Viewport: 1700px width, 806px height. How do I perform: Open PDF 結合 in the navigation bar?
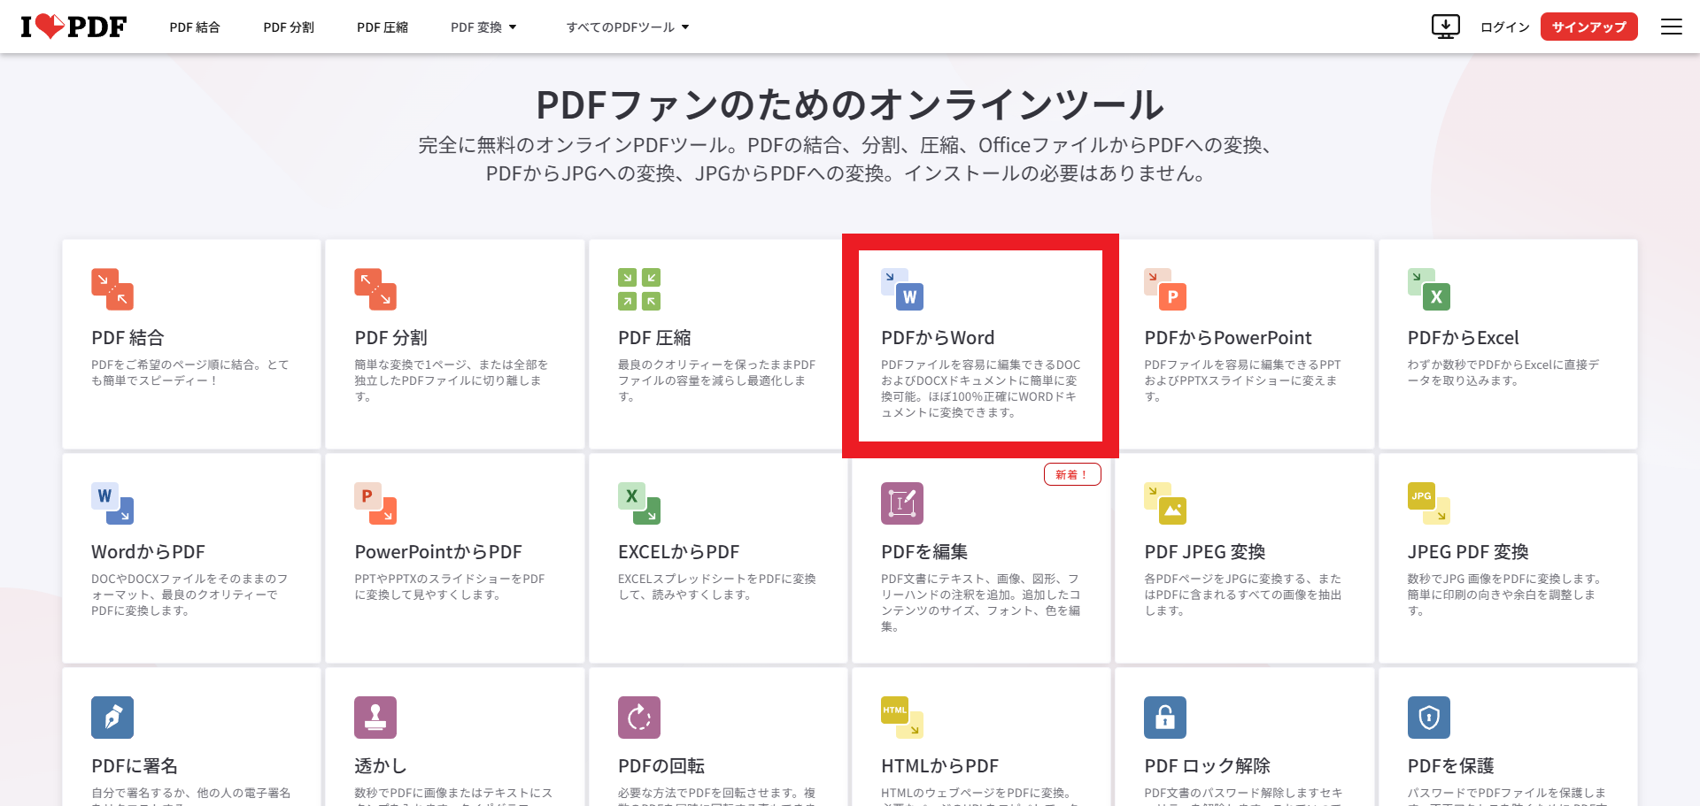coord(195,27)
